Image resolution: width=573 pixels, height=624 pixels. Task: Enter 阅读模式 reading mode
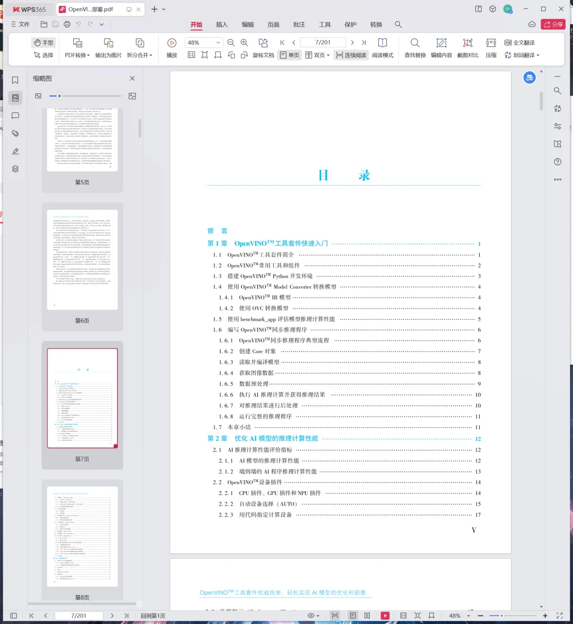coord(383,49)
